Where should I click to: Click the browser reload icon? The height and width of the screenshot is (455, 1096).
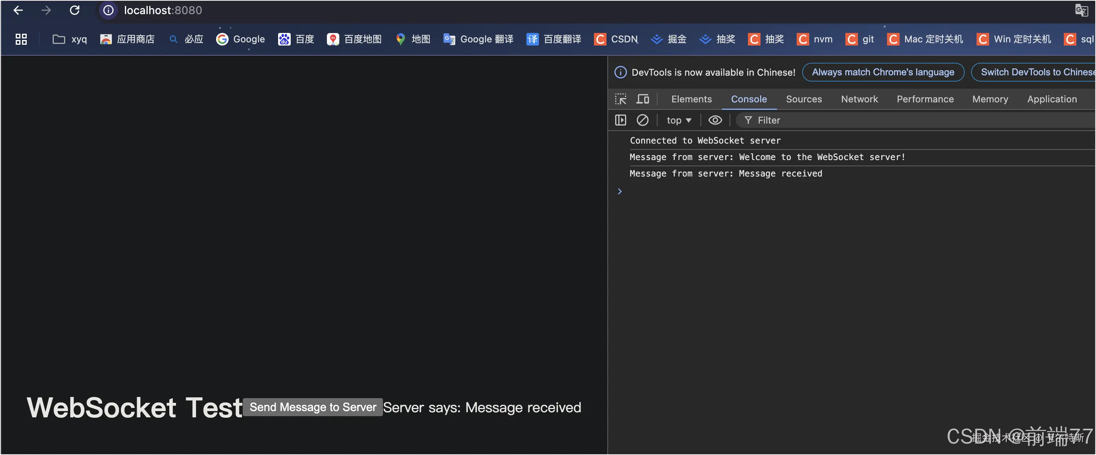pyautogui.click(x=75, y=10)
